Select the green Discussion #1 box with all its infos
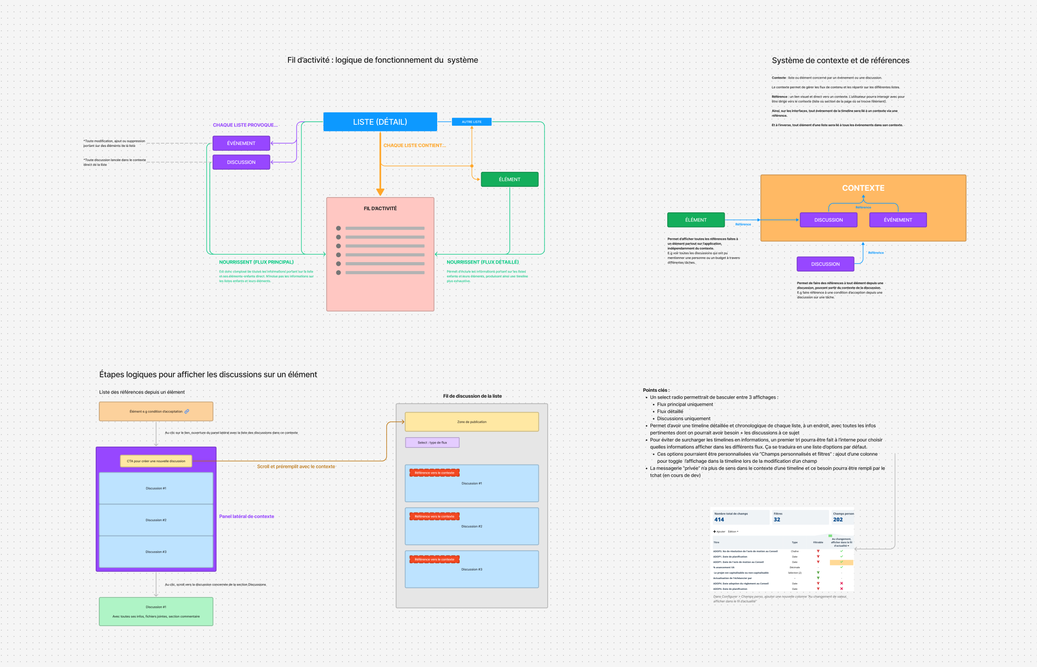The image size is (1037, 667). click(156, 611)
